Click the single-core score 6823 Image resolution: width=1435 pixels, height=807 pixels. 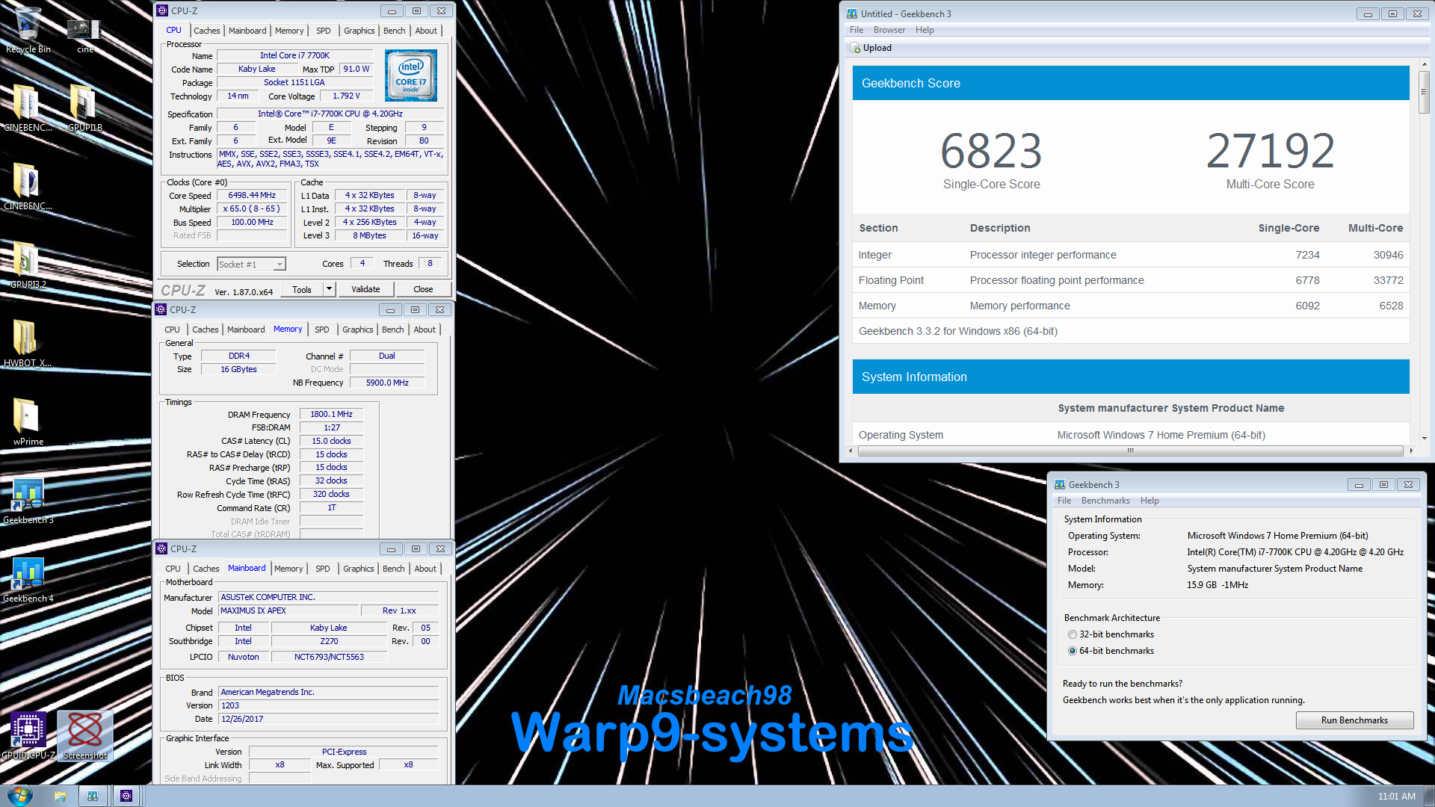point(991,150)
